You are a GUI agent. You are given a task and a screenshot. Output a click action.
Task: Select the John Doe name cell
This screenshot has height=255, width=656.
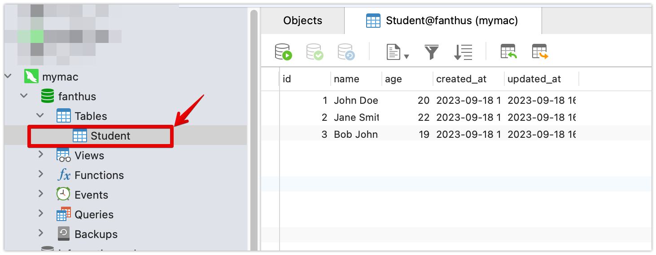coord(356,101)
